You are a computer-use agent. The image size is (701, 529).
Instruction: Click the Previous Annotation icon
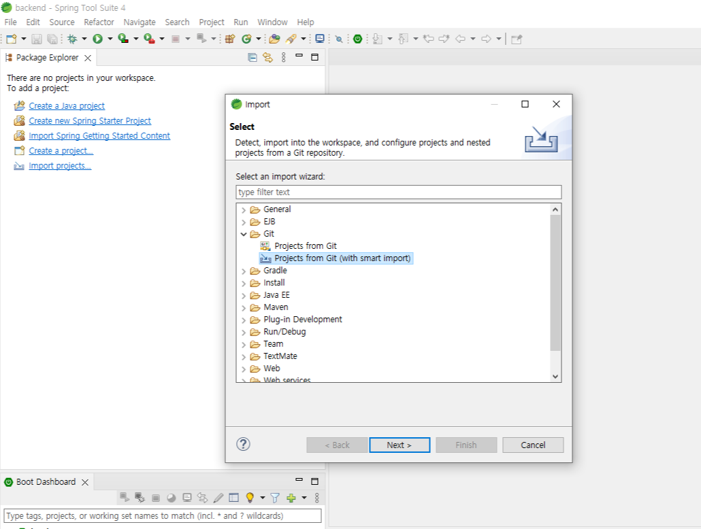[404, 39]
